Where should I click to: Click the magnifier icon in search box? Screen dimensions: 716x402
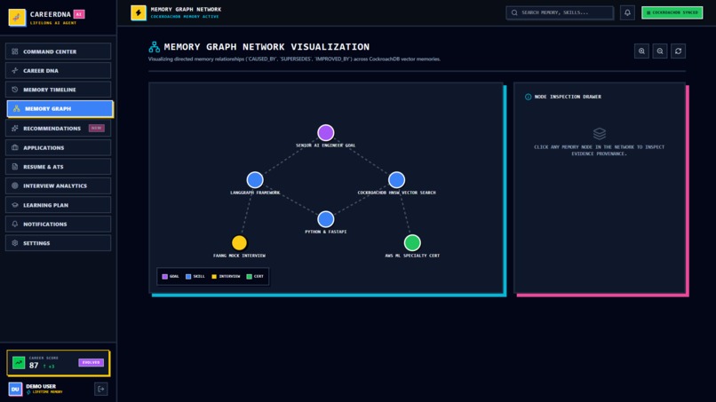click(514, 12)
